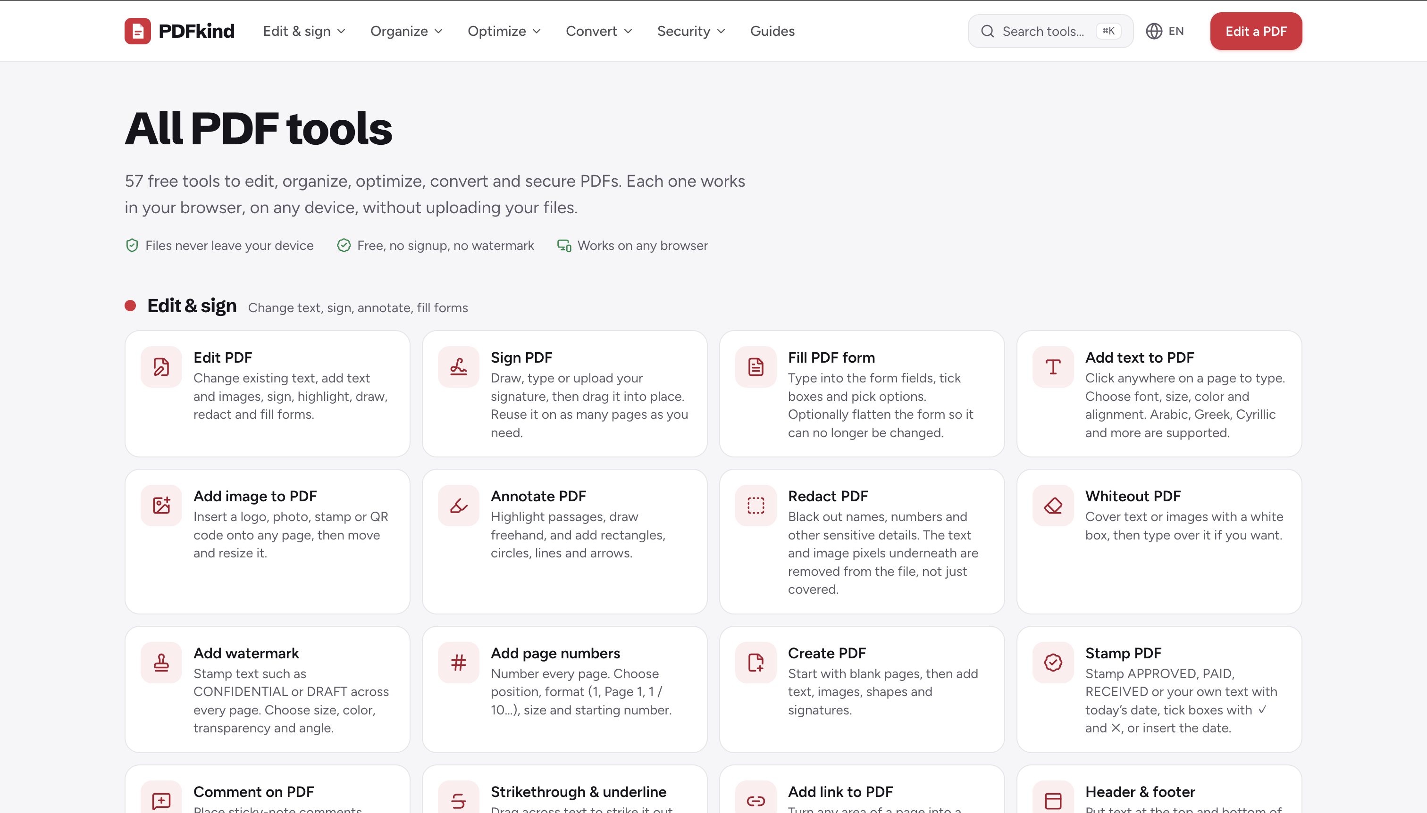Select the Sign PDF signature icon
This screenshot has width=1427, height=813.
pyautogui.click(x=459, y=367)
